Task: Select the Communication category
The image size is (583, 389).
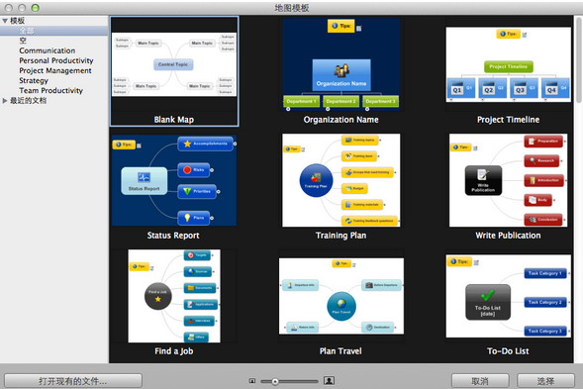Action: tap(48, 50)
